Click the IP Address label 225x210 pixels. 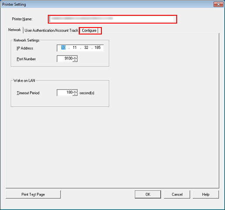[x=25, y=48]
